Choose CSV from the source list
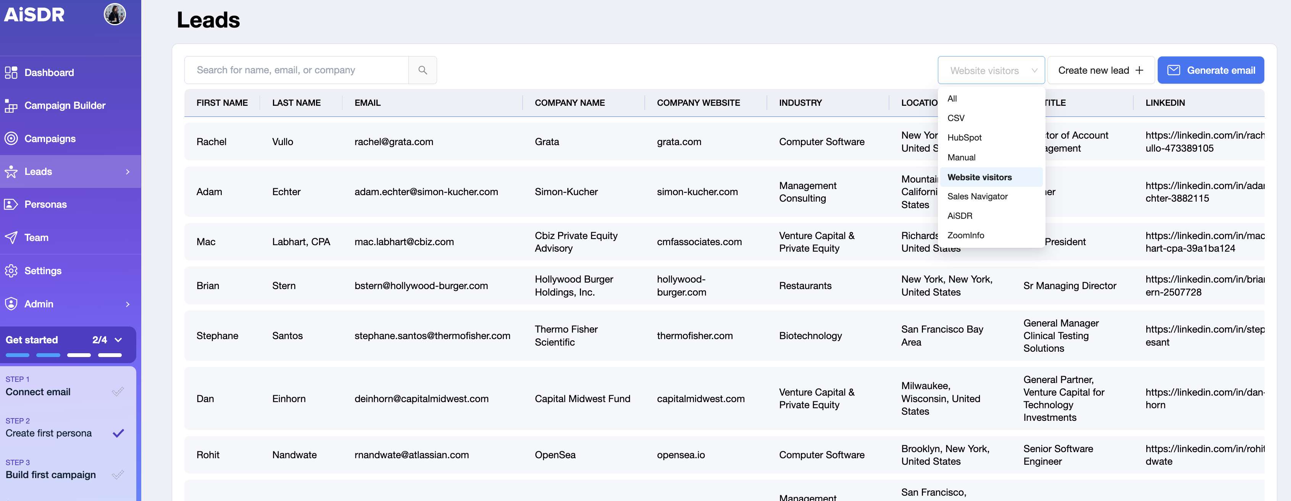 coord(991,118)
